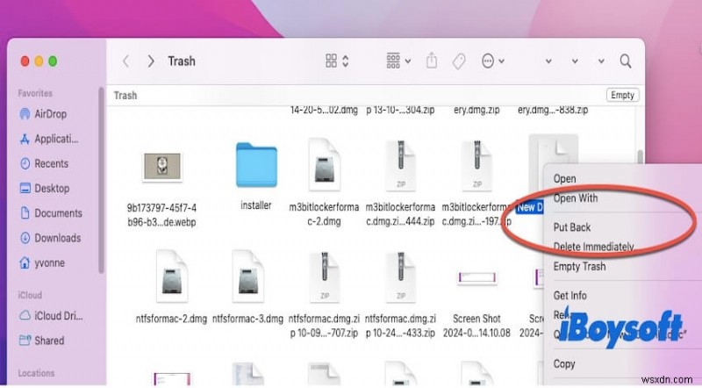702x388 pixels.
Task: Select the 9b173797 webp image thumbnail
Action: (x=162, y=166)
